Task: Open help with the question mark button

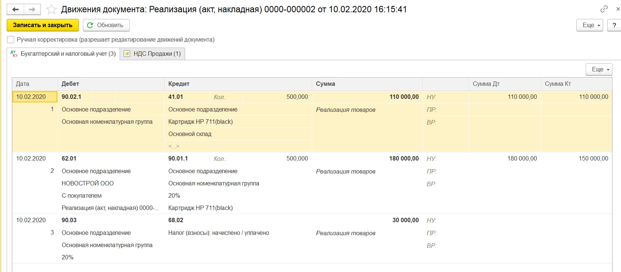Action: pos(614,25)
